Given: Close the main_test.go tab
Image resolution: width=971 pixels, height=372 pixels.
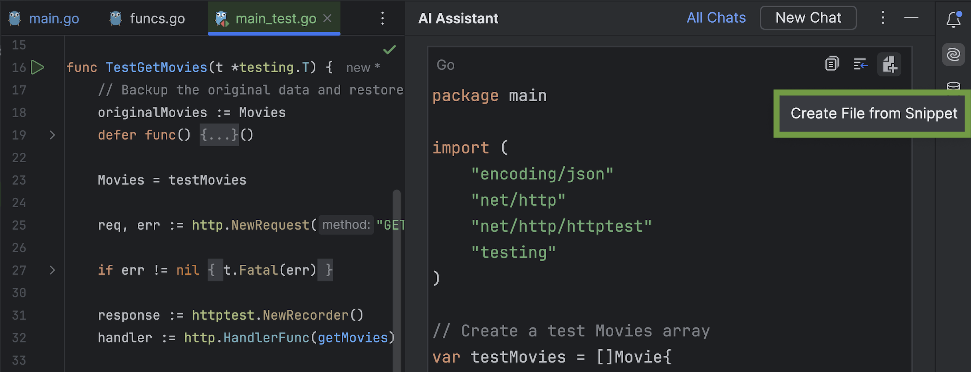Looking at the screenshot, I should click(x=327, y=18).
